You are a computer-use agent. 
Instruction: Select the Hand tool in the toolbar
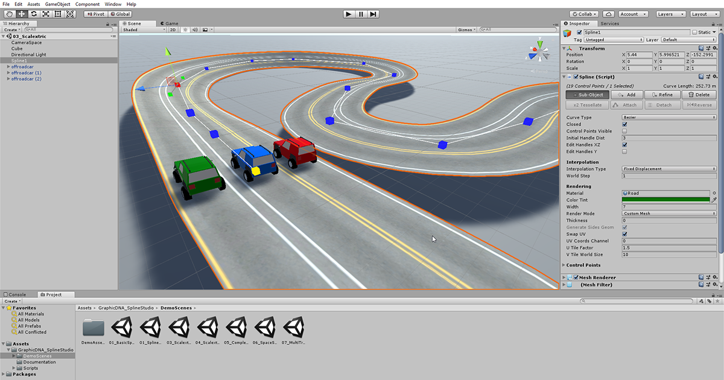tap(10, 14)
